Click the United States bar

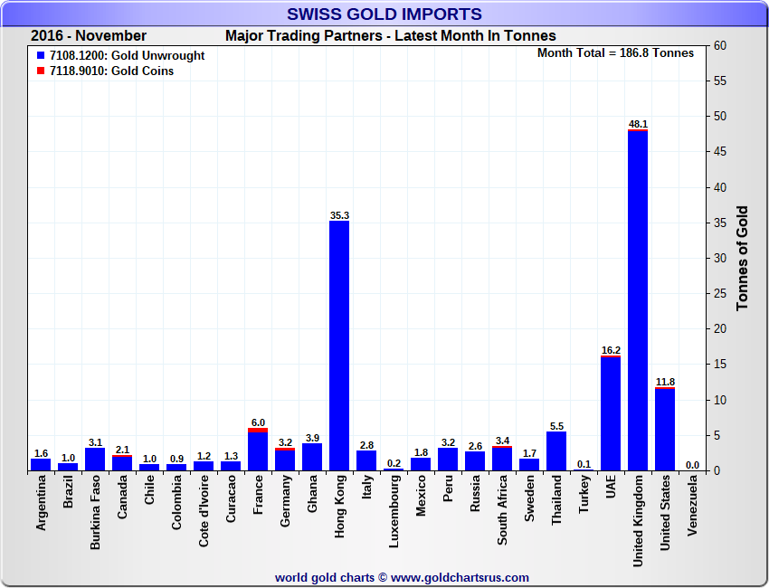click(x=664, y=429)
